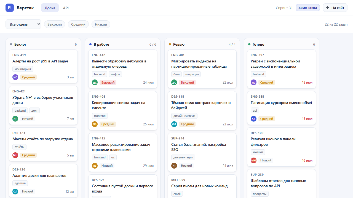The height and width of the screenshot is (198, 353).
Task: Click the отчёты tag on DES-124
Action: (19, 147)
